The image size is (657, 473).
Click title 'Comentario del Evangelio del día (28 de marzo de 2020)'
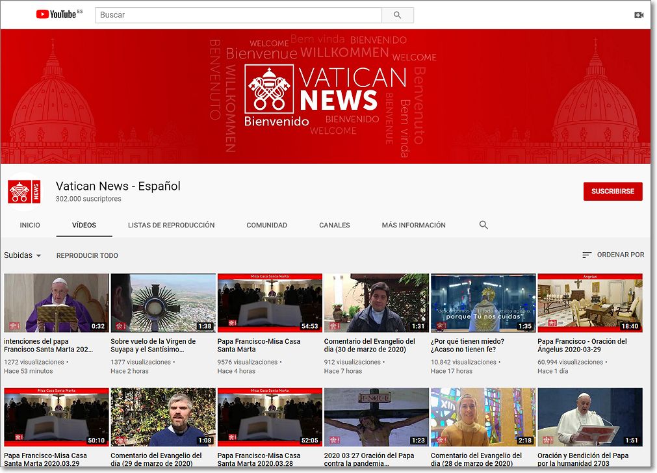click(x=476, y=459)
